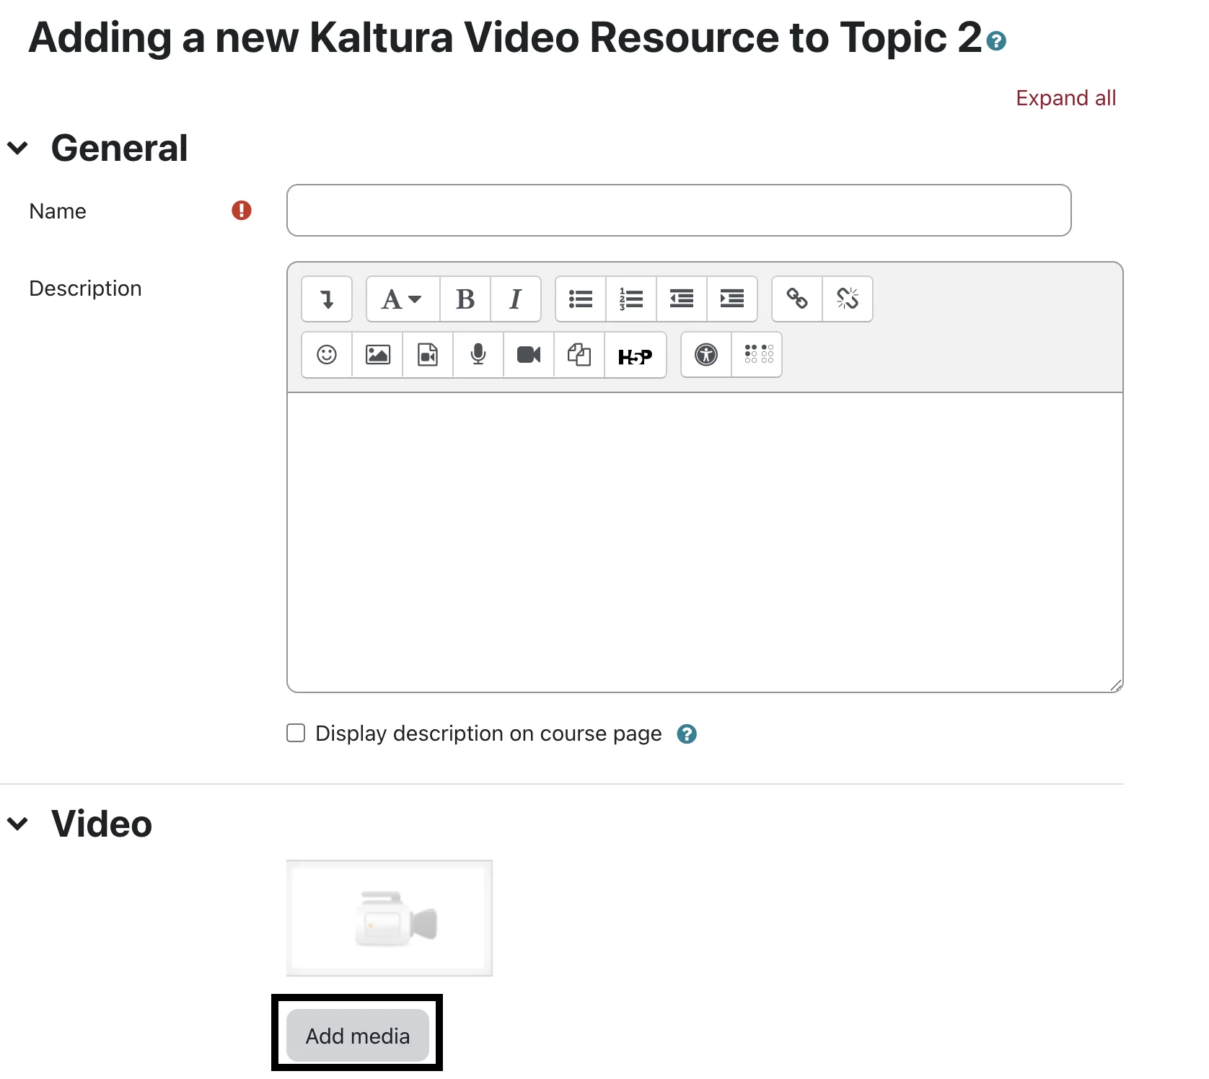Open the paragraph styles dropdown
Screen dimensions: 1209x1079
coord(403,299)
